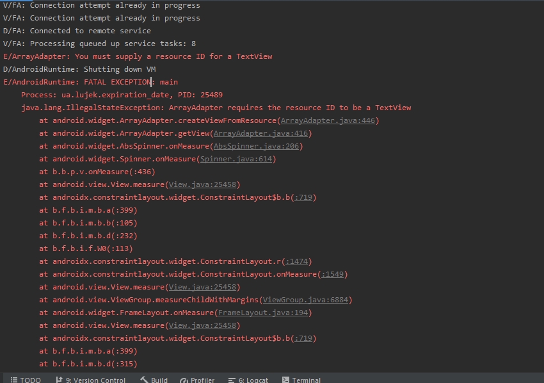Open Spinner.java:614 source link
Screen dimensions: 544x383
tap(236, 159)
